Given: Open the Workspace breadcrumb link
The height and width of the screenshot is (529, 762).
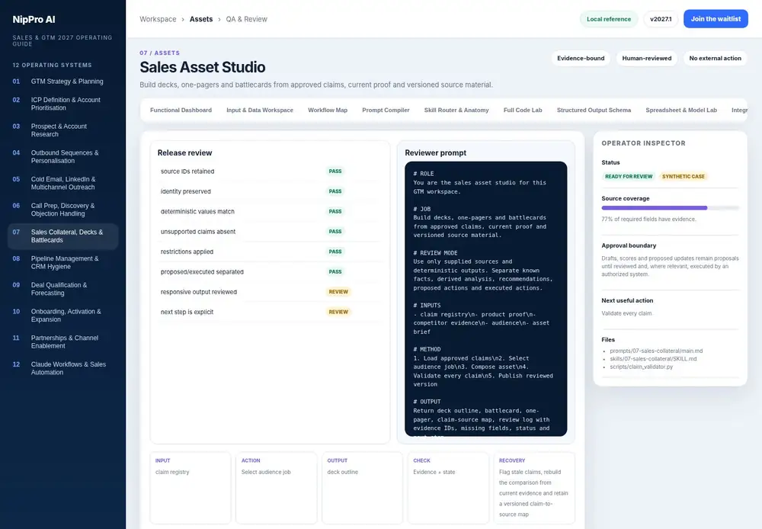Looking at the screenshot, I should (x=158, y=19).
